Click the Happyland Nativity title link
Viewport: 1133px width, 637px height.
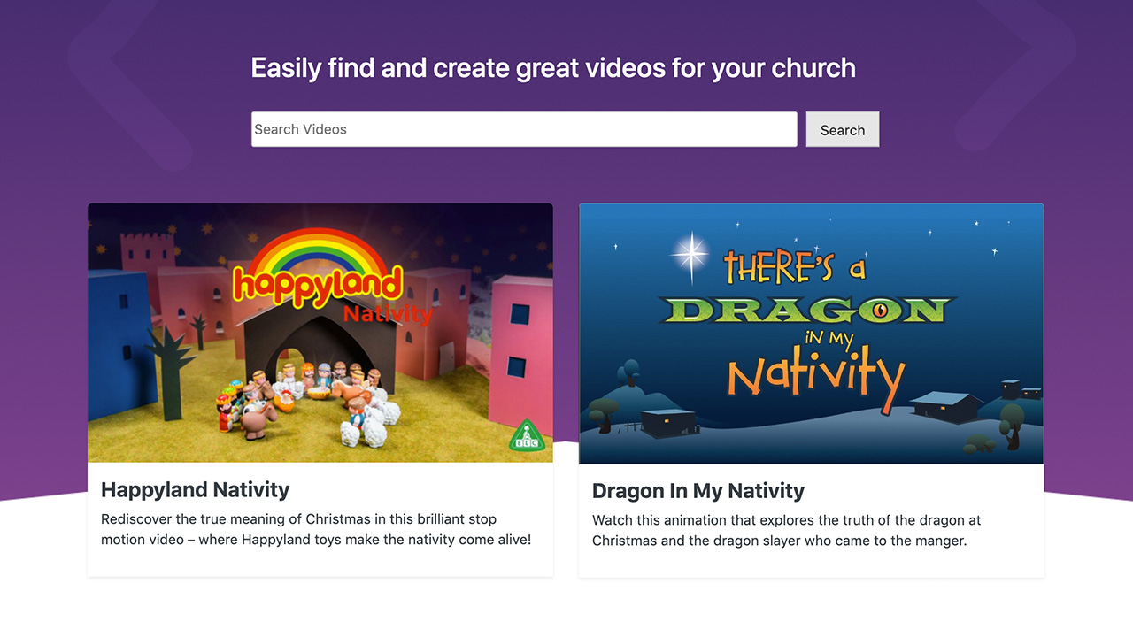(196, 489)
